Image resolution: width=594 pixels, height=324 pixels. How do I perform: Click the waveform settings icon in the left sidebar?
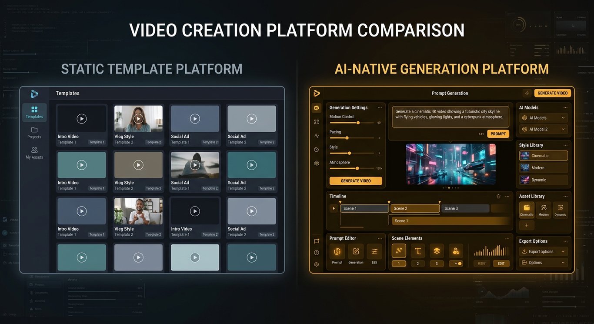point(317,136)
